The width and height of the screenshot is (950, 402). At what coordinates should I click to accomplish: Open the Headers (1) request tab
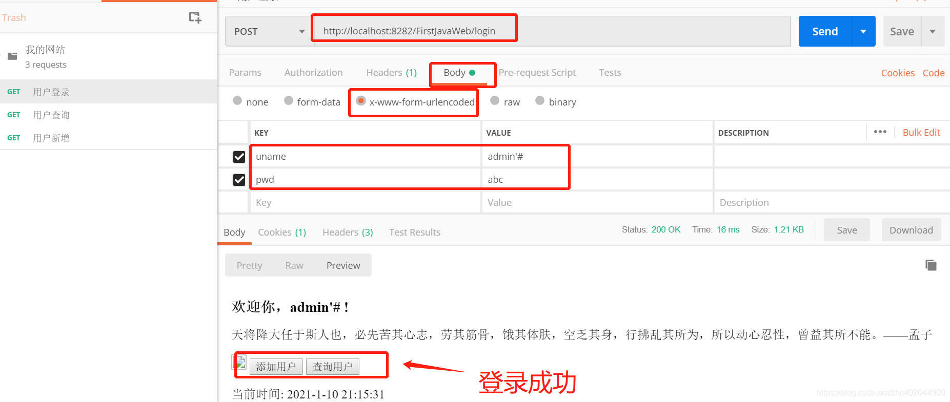click(x=392, y=73)
